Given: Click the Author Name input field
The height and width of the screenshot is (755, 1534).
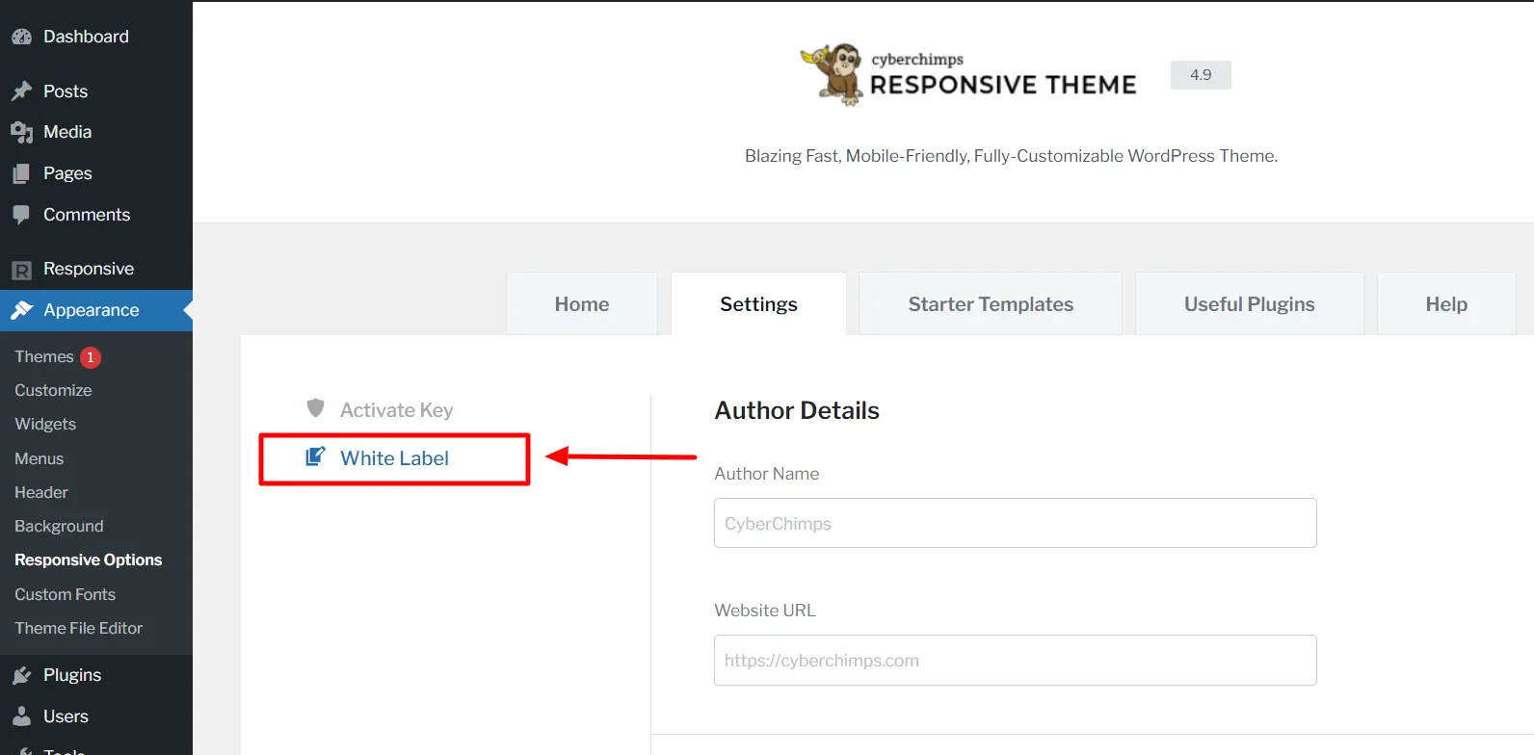Looking at the screenshot, I should [1016, 523].
